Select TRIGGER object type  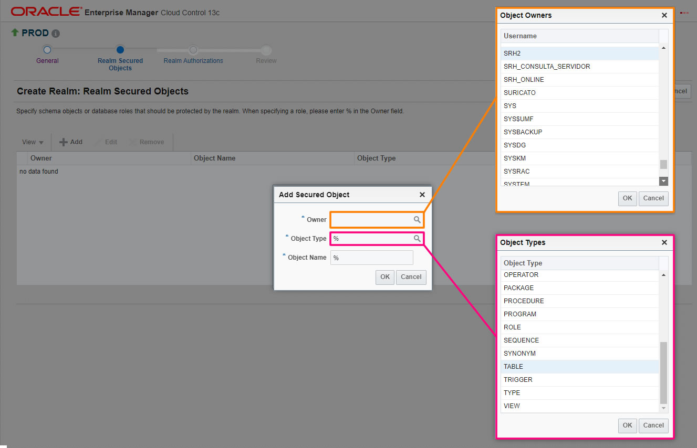pyautogui.click(x=580, y=380)
